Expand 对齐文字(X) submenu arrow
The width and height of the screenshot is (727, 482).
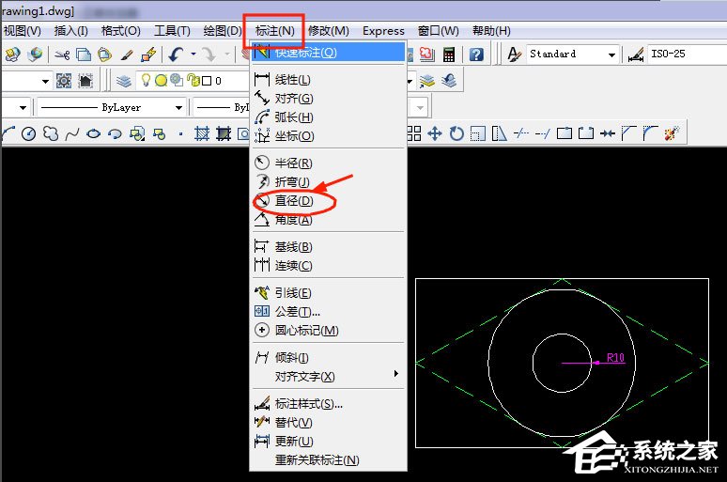point(396,375)
